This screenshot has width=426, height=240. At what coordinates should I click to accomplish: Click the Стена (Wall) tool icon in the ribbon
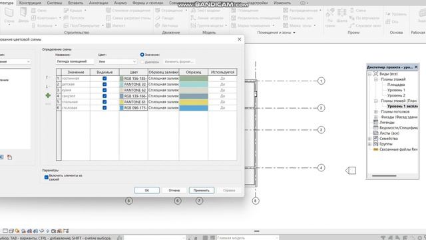click(x=9, y=13)
